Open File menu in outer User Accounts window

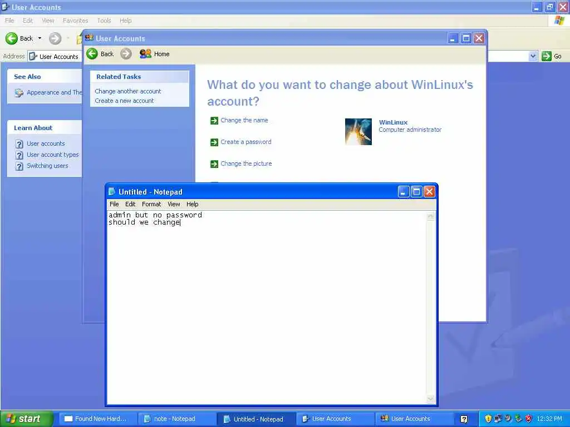(9, 21)
